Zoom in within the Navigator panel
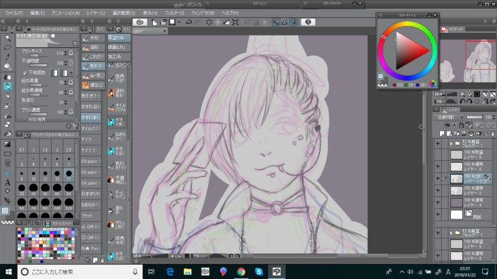 (x=470, y=94)
